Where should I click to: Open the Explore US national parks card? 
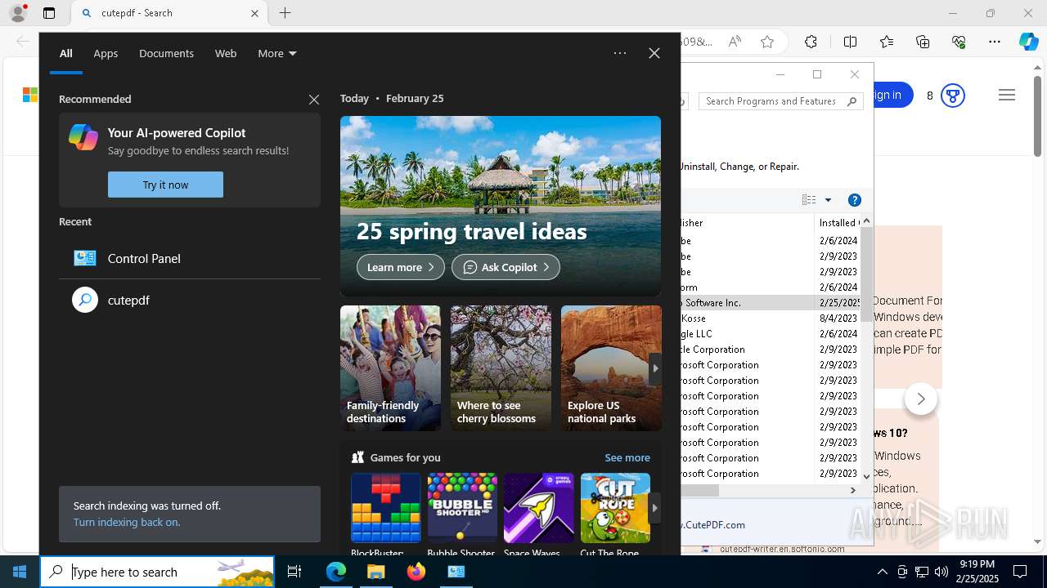tap(611, 368)
